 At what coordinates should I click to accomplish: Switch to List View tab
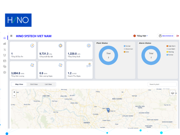[x=48, y=84]
